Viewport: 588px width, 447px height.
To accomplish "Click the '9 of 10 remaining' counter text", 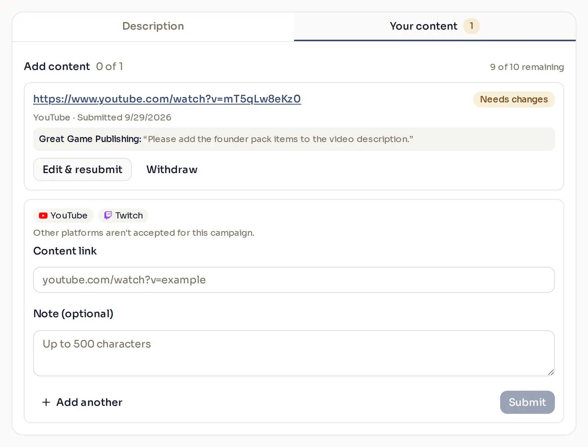I will 527,67.
